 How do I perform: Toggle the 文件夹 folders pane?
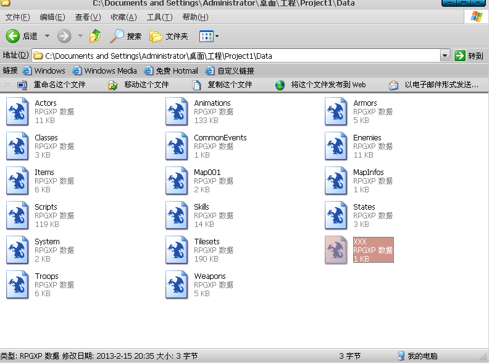(169, 36)
